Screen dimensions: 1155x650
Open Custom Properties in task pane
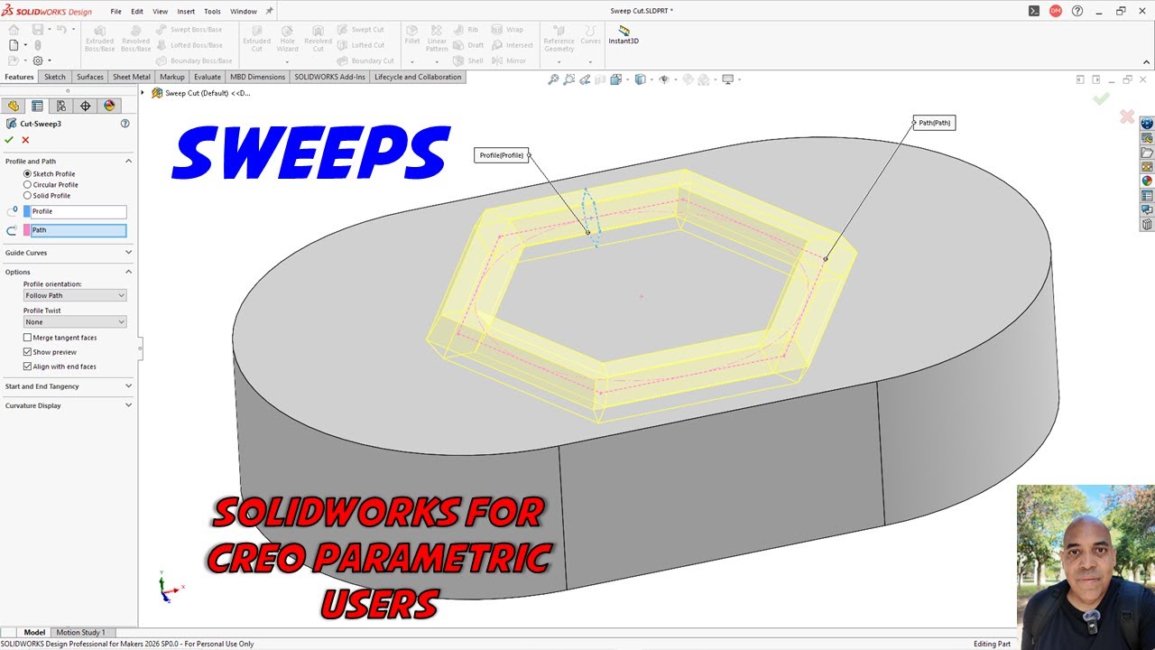[1147, 195]
